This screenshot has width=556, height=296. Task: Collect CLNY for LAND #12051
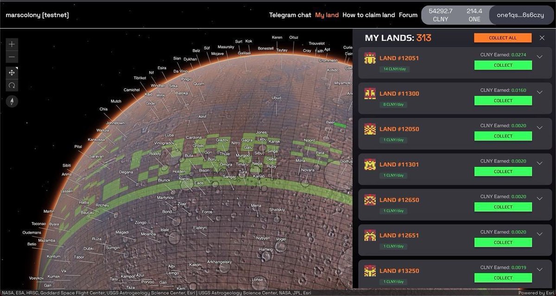[503, 65]
